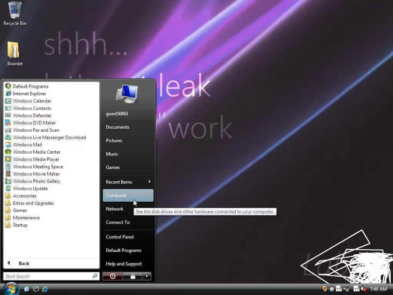Open Windows Contacts
The image size is (393, 295).
pos(52,108)
